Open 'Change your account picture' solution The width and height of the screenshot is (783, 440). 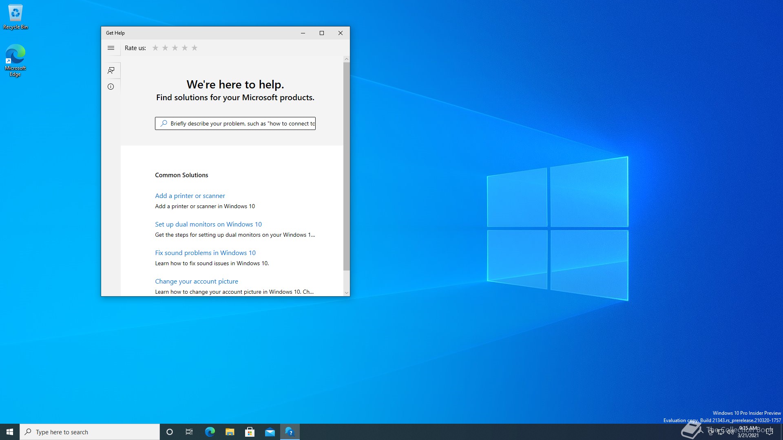[x=197, y=281]
